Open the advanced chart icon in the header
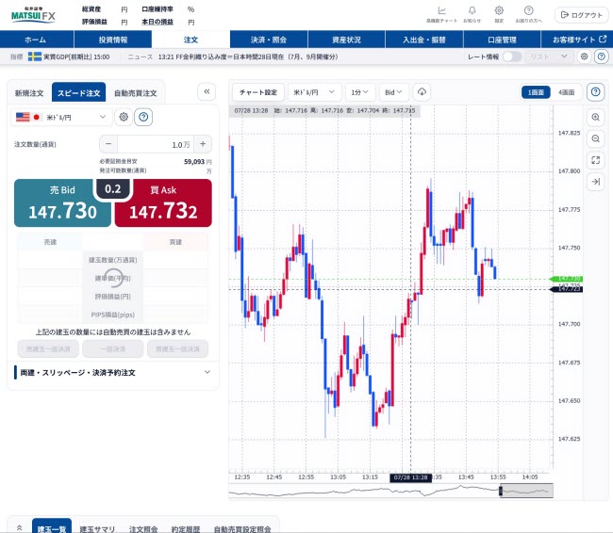Viewport: 613px width, 533px height. (441, 14)
